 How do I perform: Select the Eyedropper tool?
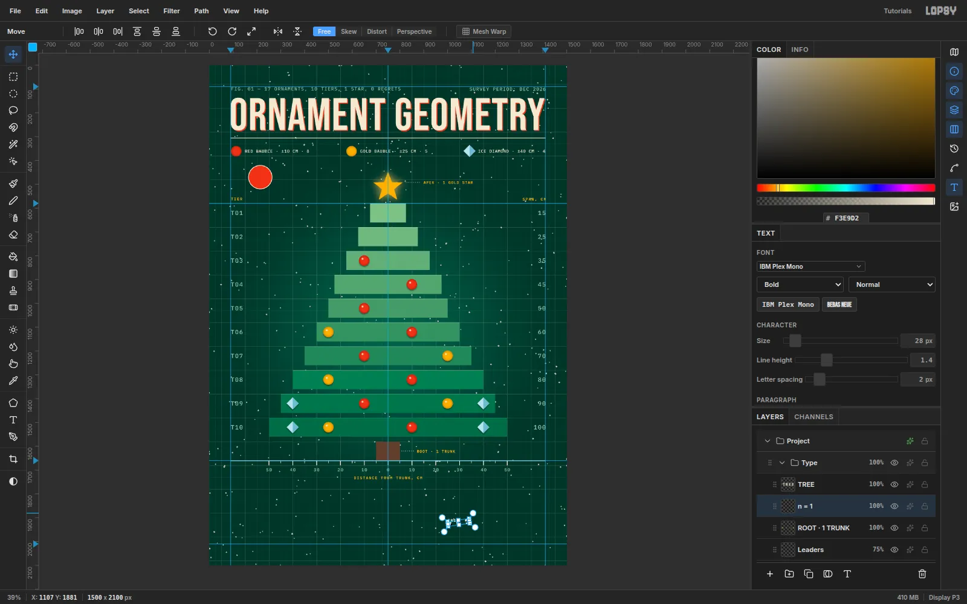click(13, 381)
